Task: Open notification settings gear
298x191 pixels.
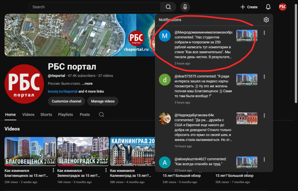Action: (x=266, y=20)
